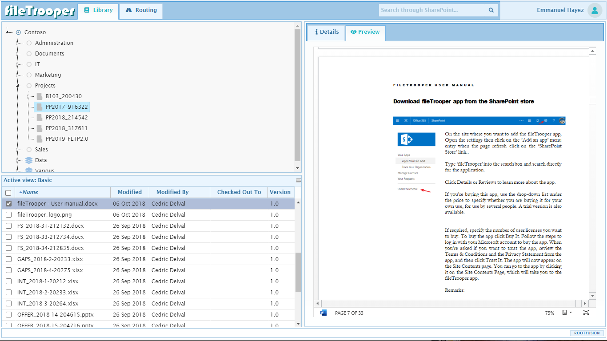This screenshot has width=607, height=341.
Task: Select the Documents radio button
Action: 29,54
